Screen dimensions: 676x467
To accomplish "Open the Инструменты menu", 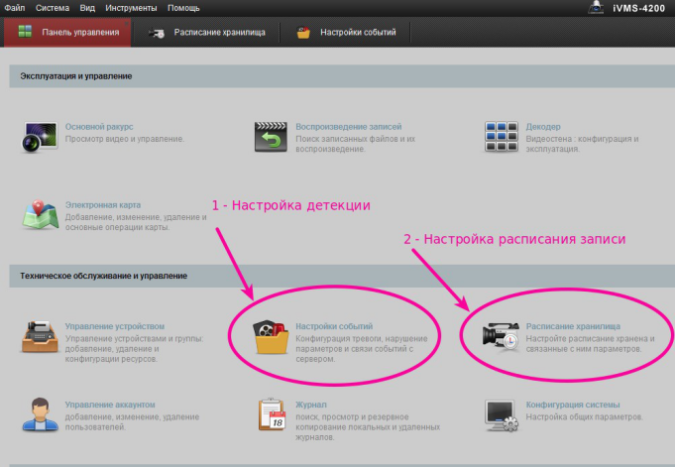I will 129,7.
